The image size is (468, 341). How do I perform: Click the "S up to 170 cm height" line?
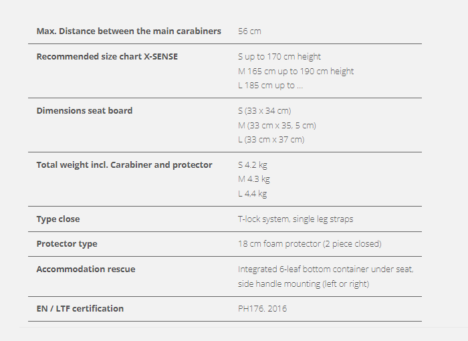tap(279, 57)
